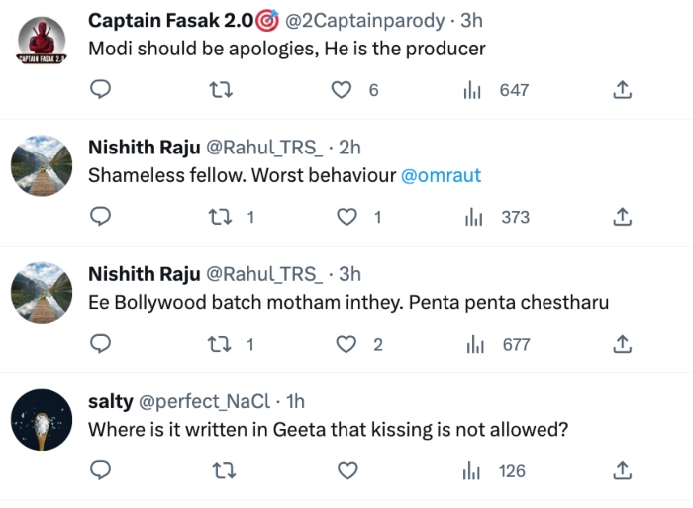The width and height of the screenshot is (693, 508).
Task: Share Captain Fasak's tweet
Action: (622, 90)
